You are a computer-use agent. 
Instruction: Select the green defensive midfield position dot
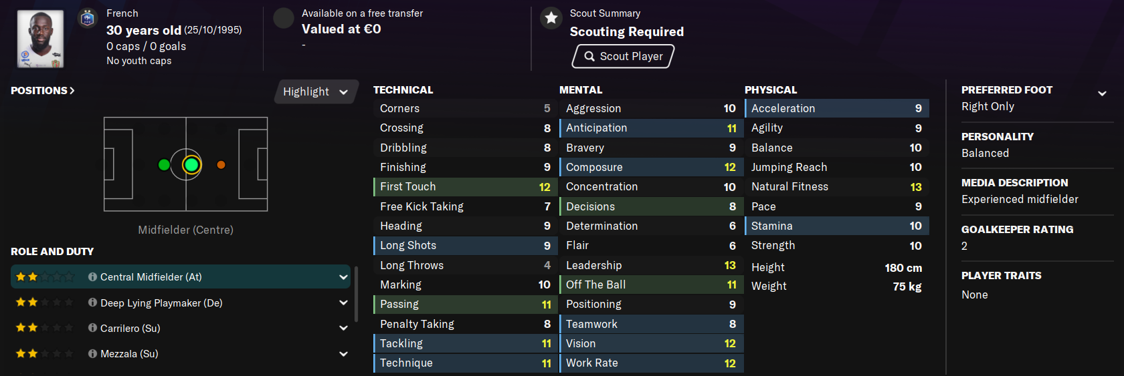164,164
